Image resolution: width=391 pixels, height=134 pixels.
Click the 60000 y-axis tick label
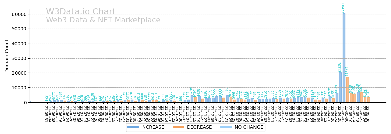[20, 14]
